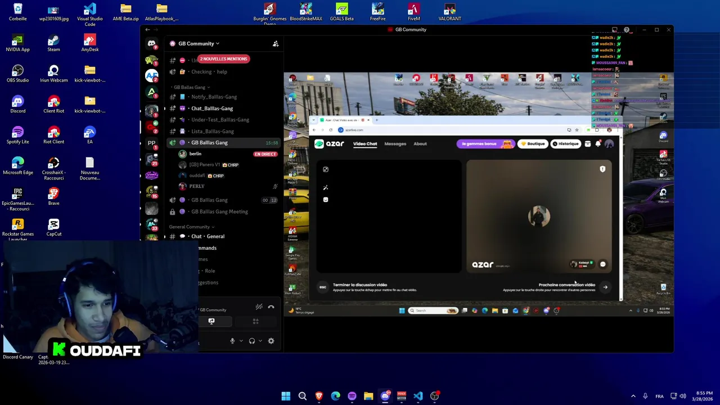Screen dimensions: 720x405
Task: Select Visual Studio Code desktop icon
Action: coord(89,14)
